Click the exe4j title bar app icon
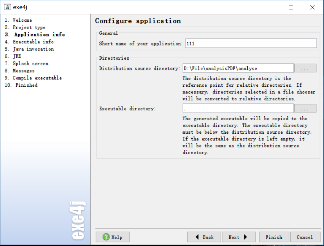Screen dimensions: 324x246 pos(8,7)
